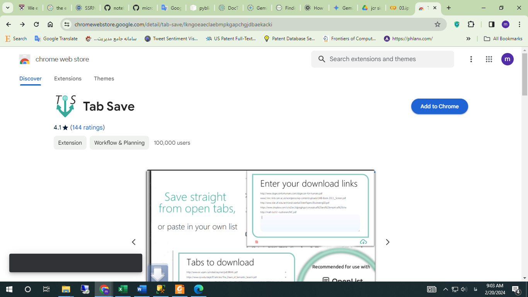Switch to the pybli browser tab

click(x=200, y=8)
